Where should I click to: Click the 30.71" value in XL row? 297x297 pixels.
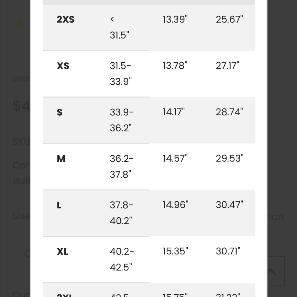tap(228, 251)
